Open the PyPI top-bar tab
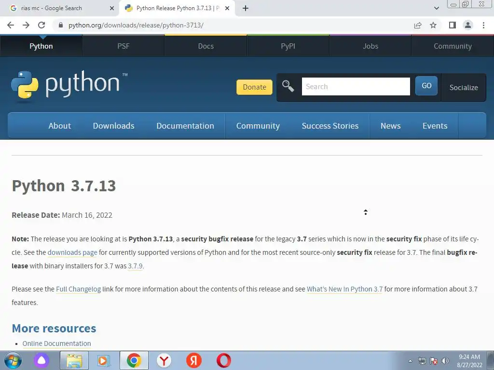494x370 pixels. [x=288, y=46]
